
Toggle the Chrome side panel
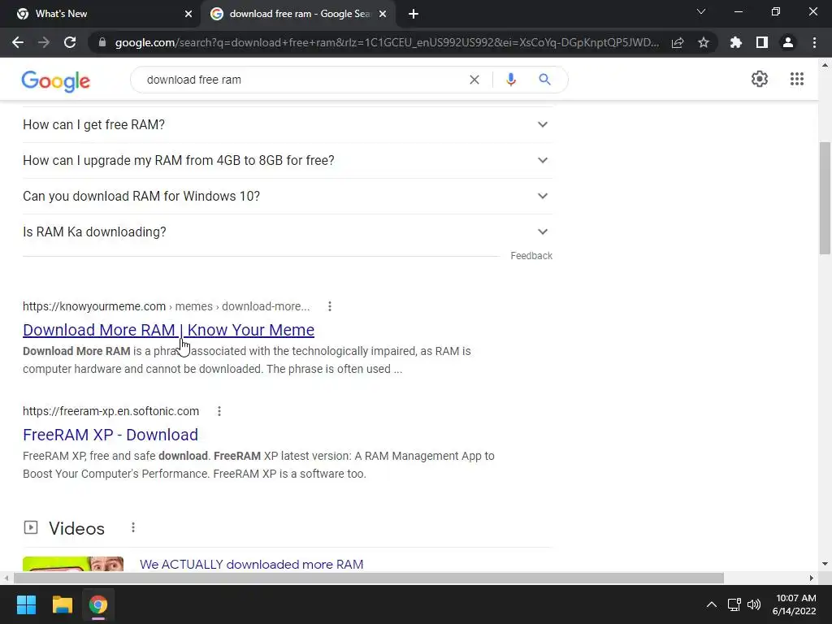762,42
